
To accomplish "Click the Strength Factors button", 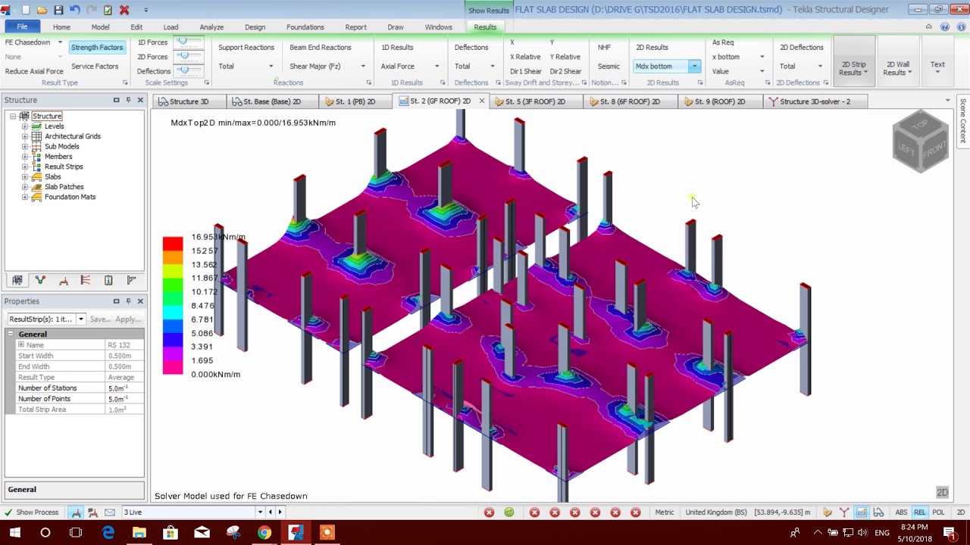I will coord(96,47).
